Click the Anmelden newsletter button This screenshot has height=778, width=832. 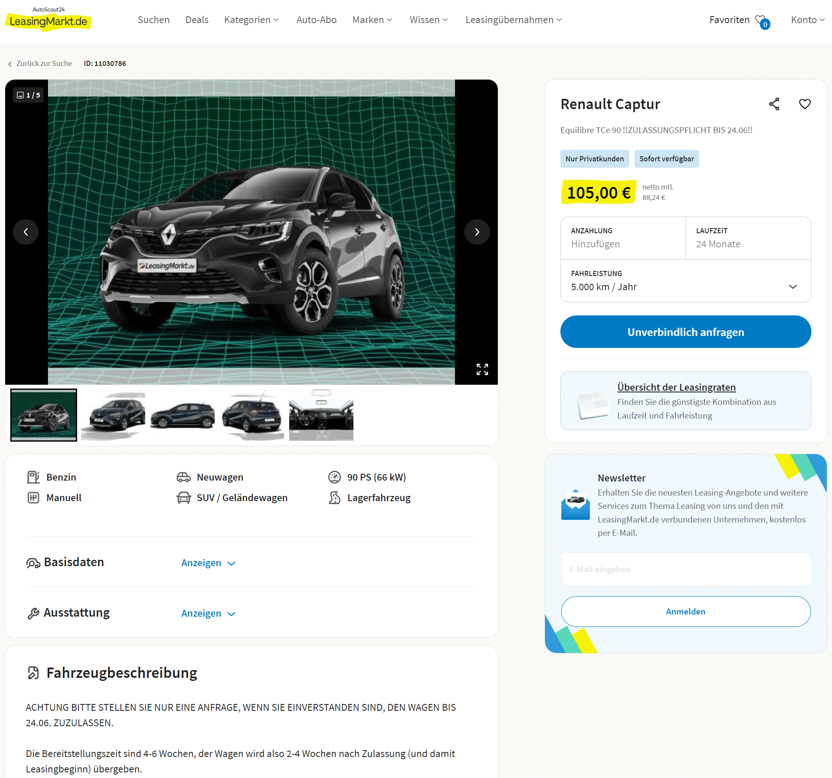click(685, 612)
